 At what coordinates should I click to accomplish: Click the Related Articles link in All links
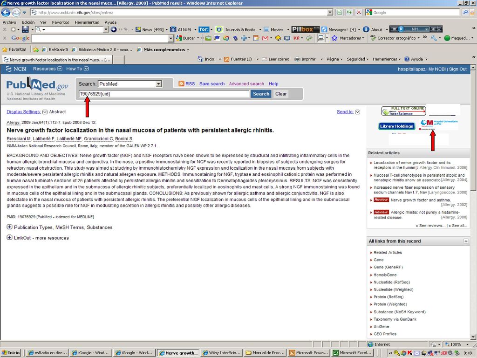coord(388,252)
